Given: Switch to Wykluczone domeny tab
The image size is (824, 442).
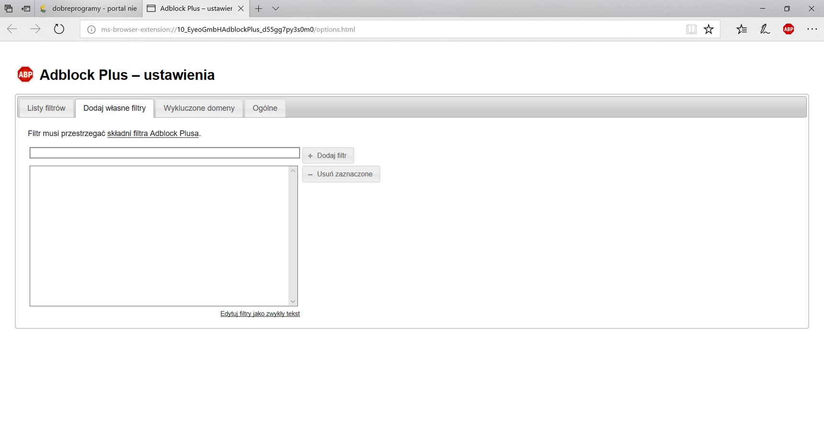Looking at the screenshot, I should pyautogui.click(x=199, y=108).
